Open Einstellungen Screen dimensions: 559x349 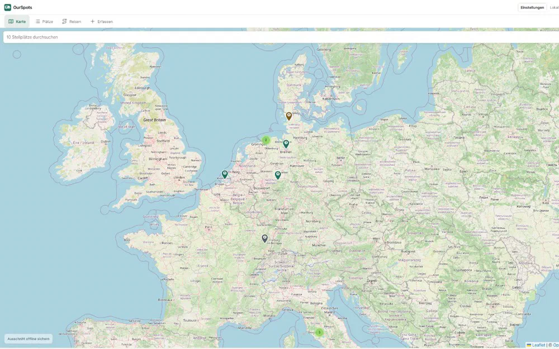[532, 7]
